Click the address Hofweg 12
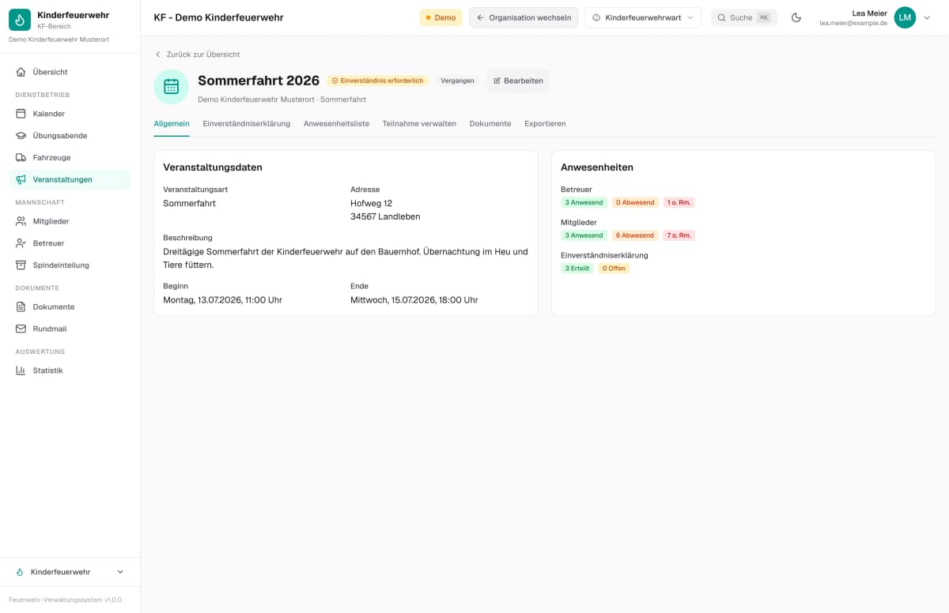This screenshot has width=949, height=613. coord(371,204)
